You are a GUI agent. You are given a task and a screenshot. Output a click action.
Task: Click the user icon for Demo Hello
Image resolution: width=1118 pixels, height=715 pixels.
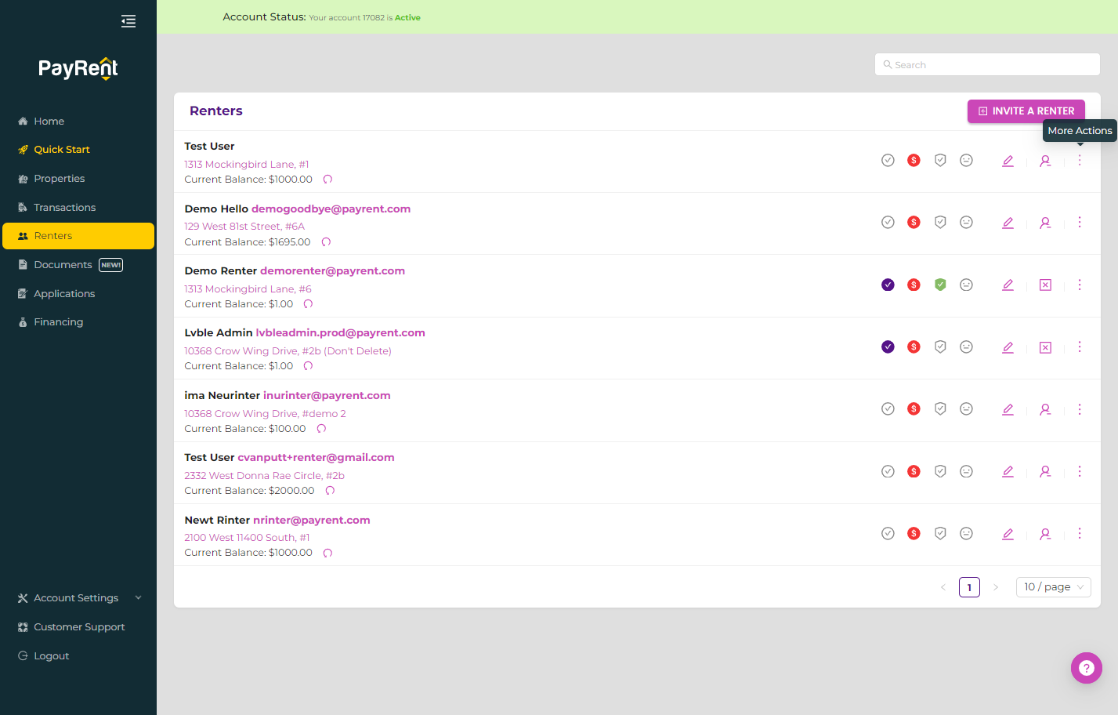point(1045,223)
